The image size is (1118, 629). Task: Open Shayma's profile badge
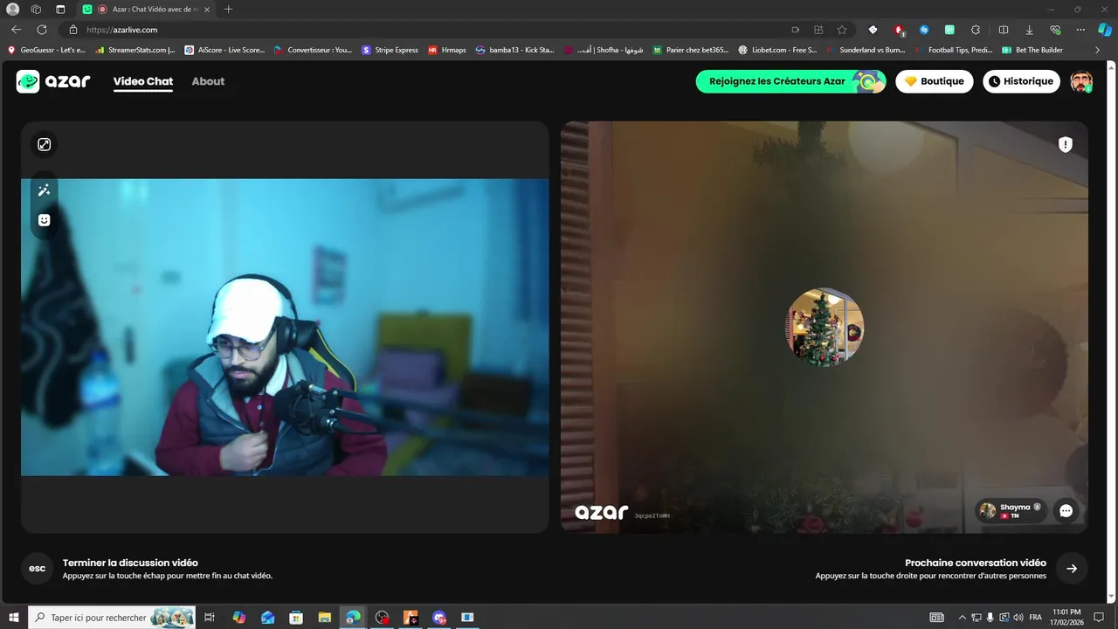coord(1011,511)
